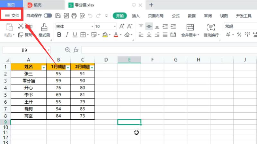Expand the font size dropdown showing 10
The width and height of the screenshot is (257, 144).
[x=115, y=27]
